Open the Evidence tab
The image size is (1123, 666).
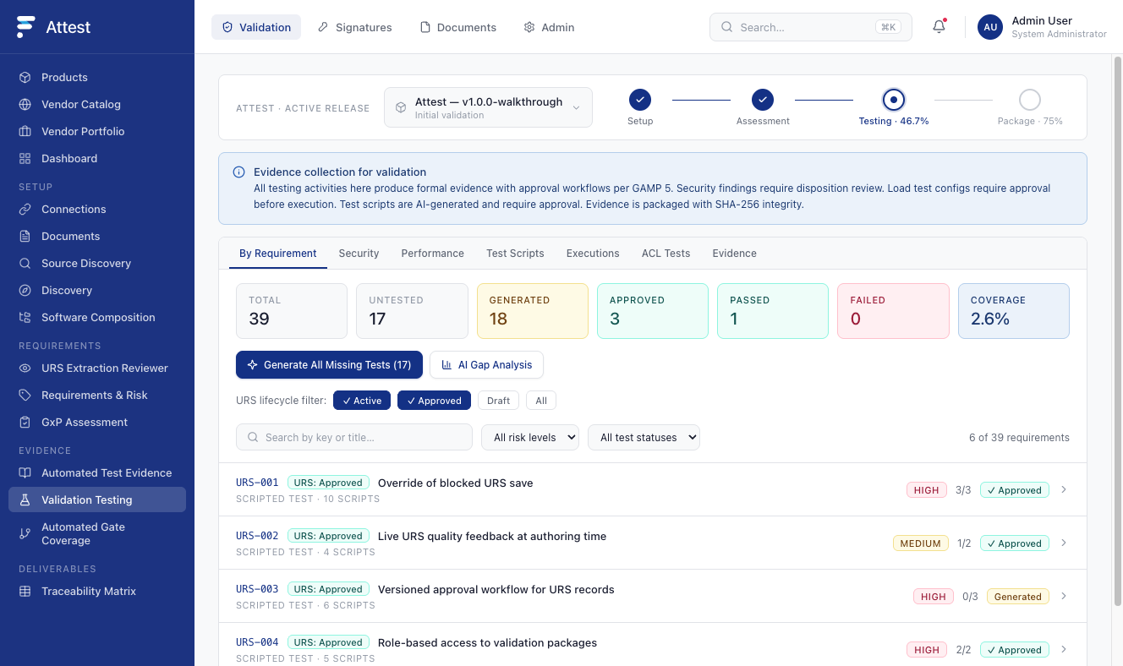click(734, 253)
